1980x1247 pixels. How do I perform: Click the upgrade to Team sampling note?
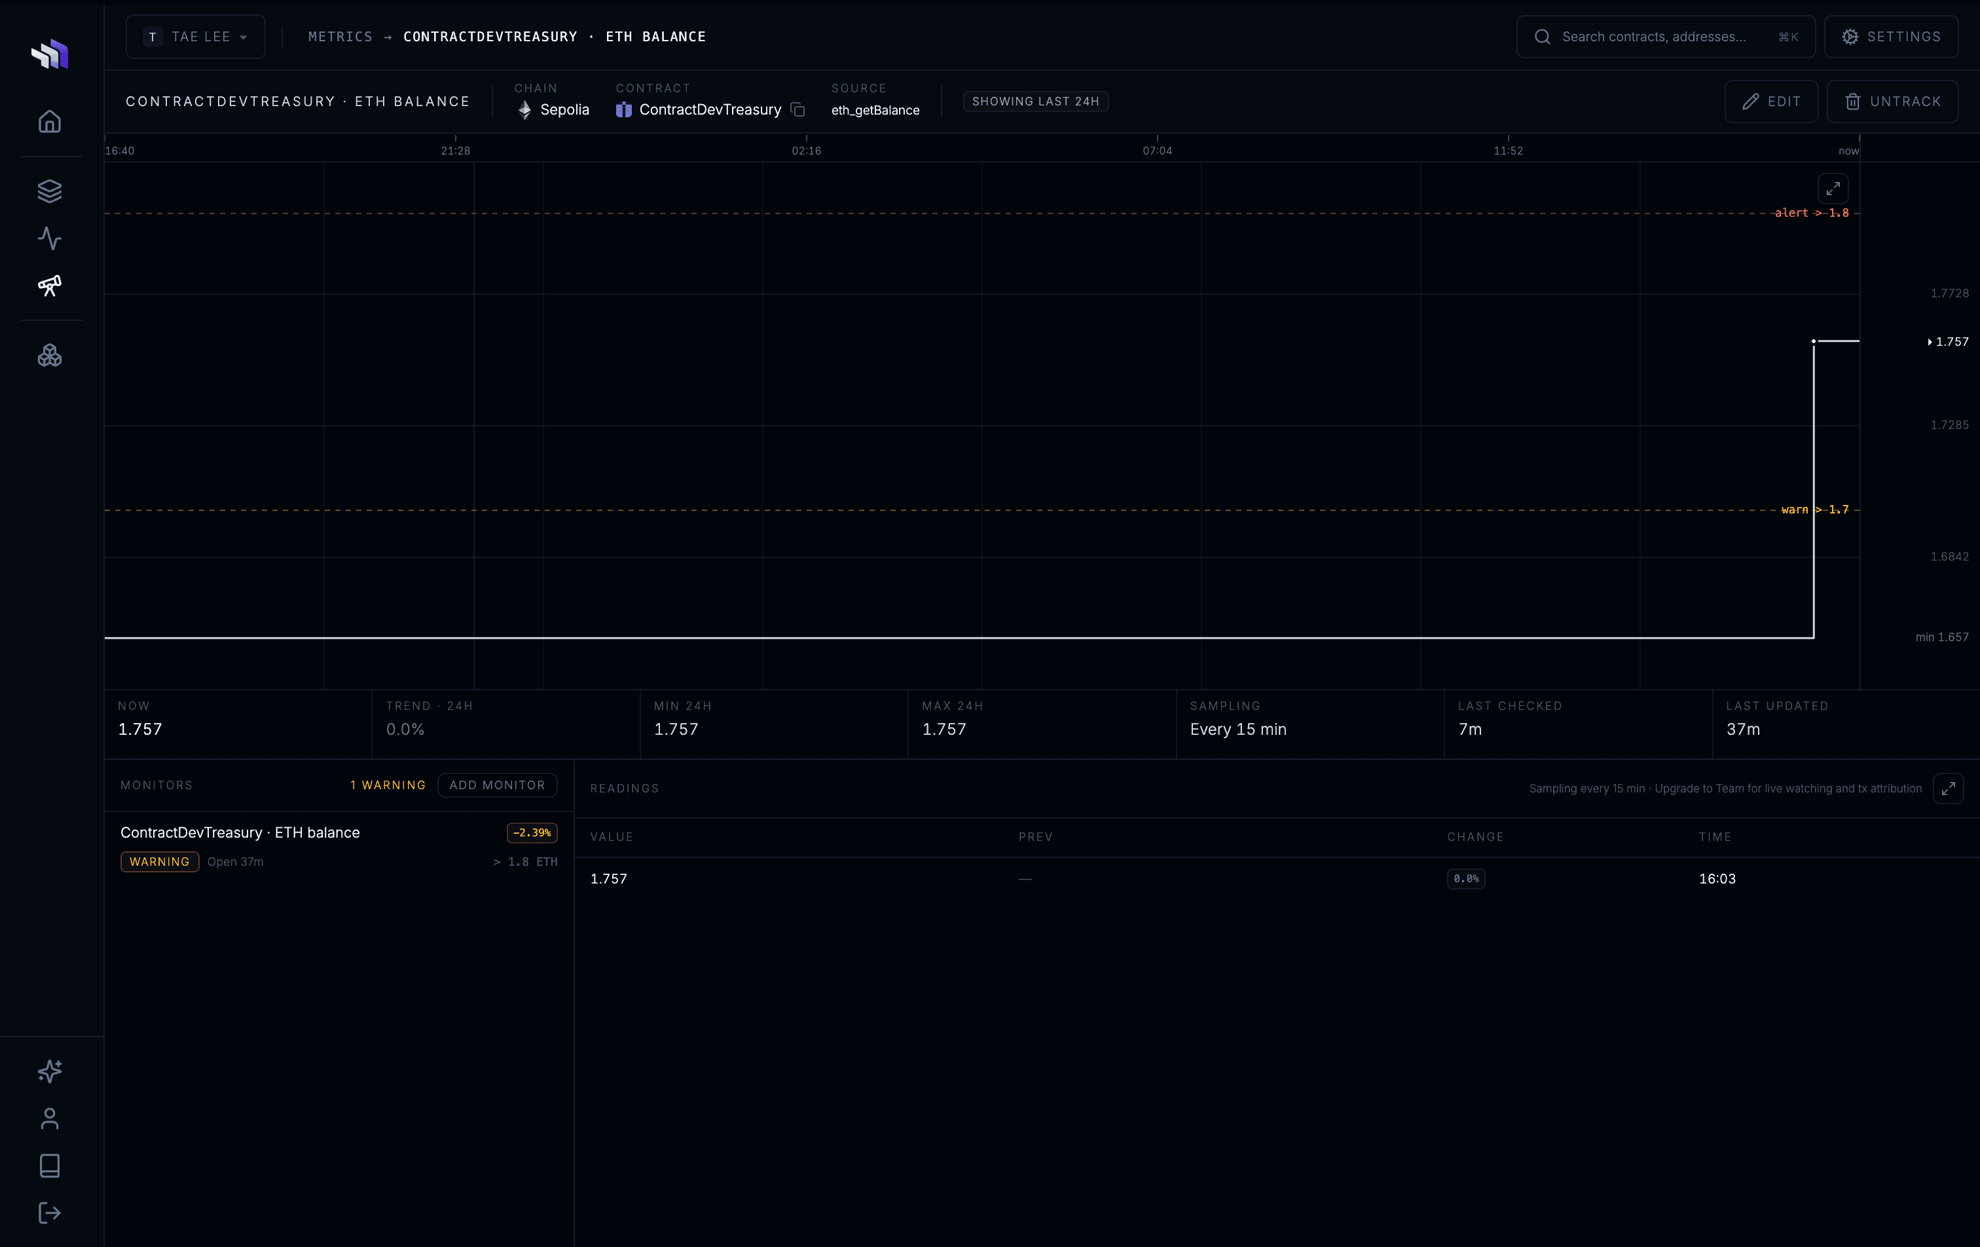pos(1725,788)
